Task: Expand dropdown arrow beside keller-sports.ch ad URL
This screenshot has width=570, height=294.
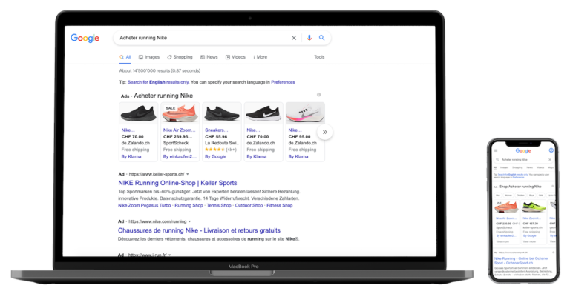Action: (x=188, y=174)
